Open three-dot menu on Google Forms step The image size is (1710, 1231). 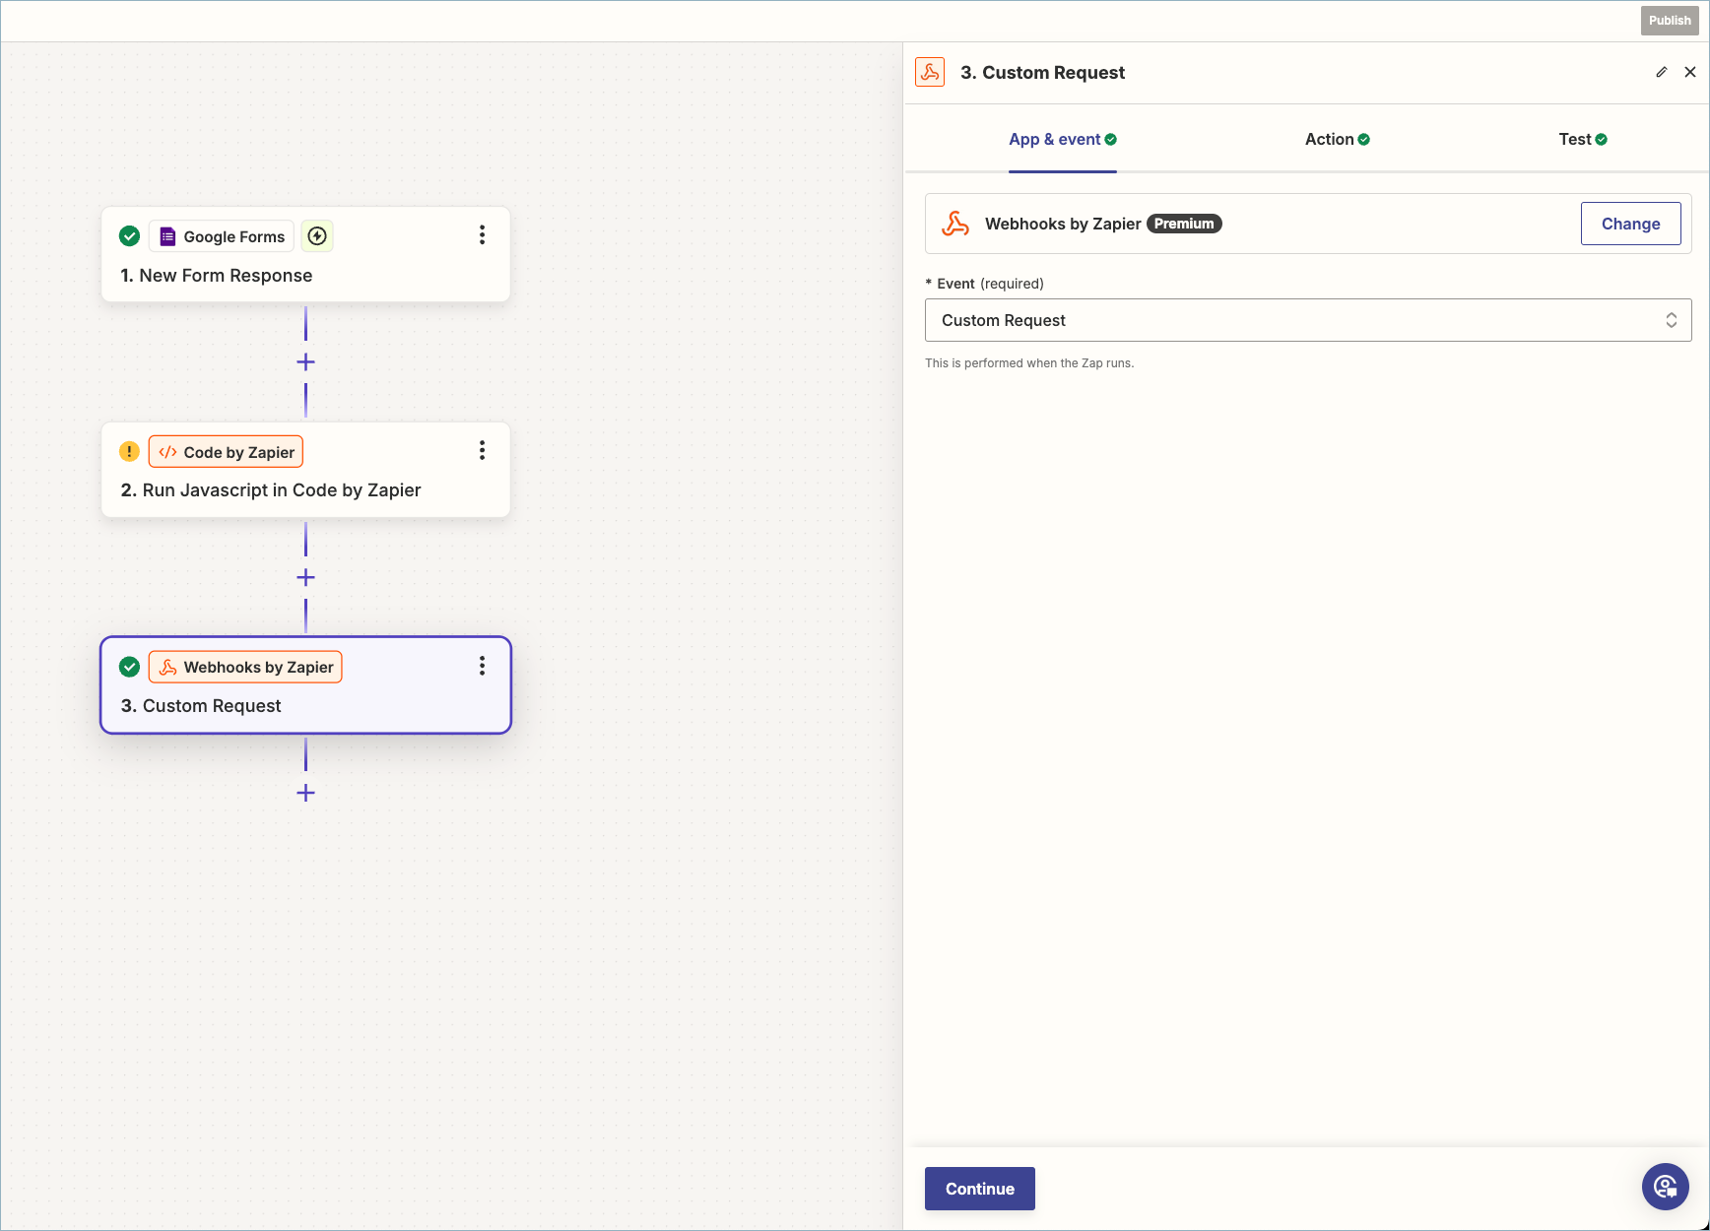click(x=482, y=234)
